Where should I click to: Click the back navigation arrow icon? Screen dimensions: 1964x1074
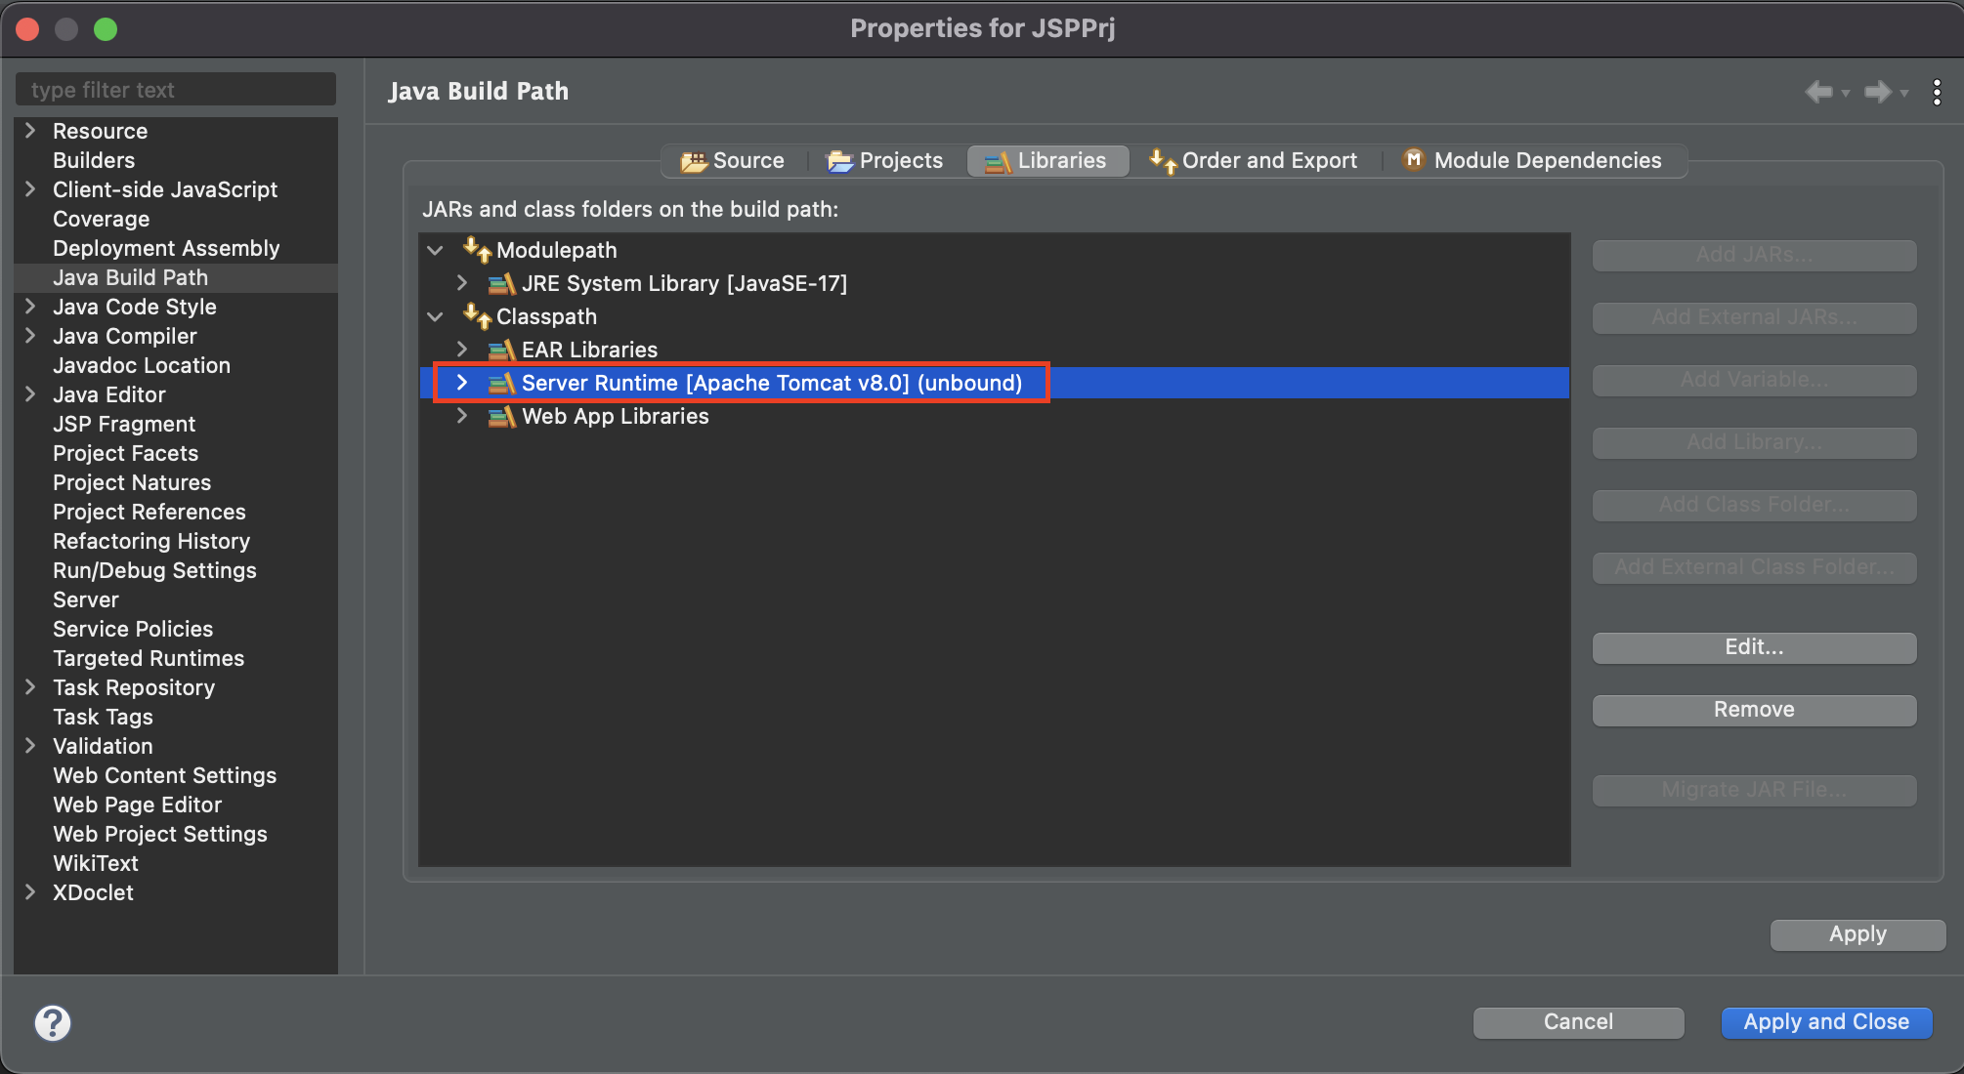point(1818,92)
